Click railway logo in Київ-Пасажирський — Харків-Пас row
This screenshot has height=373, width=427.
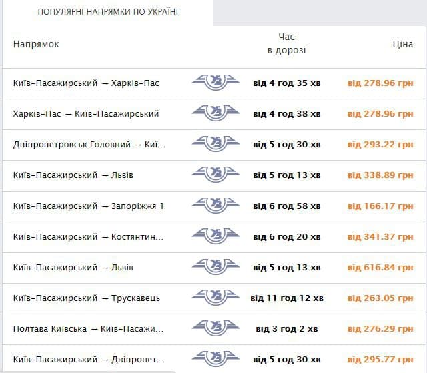click(216, 83)
